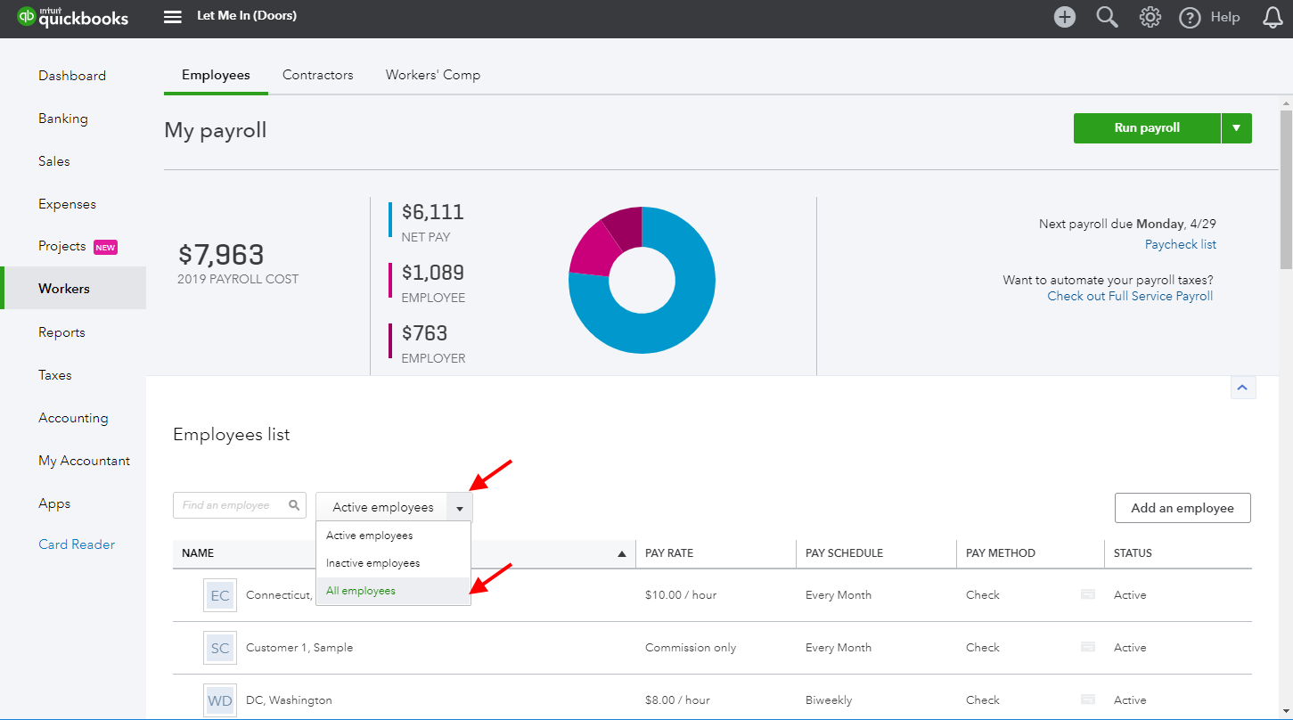Screen dimensions: 1293x720
Task: Sort by PAY RATE column header
Action: point(669,553)
